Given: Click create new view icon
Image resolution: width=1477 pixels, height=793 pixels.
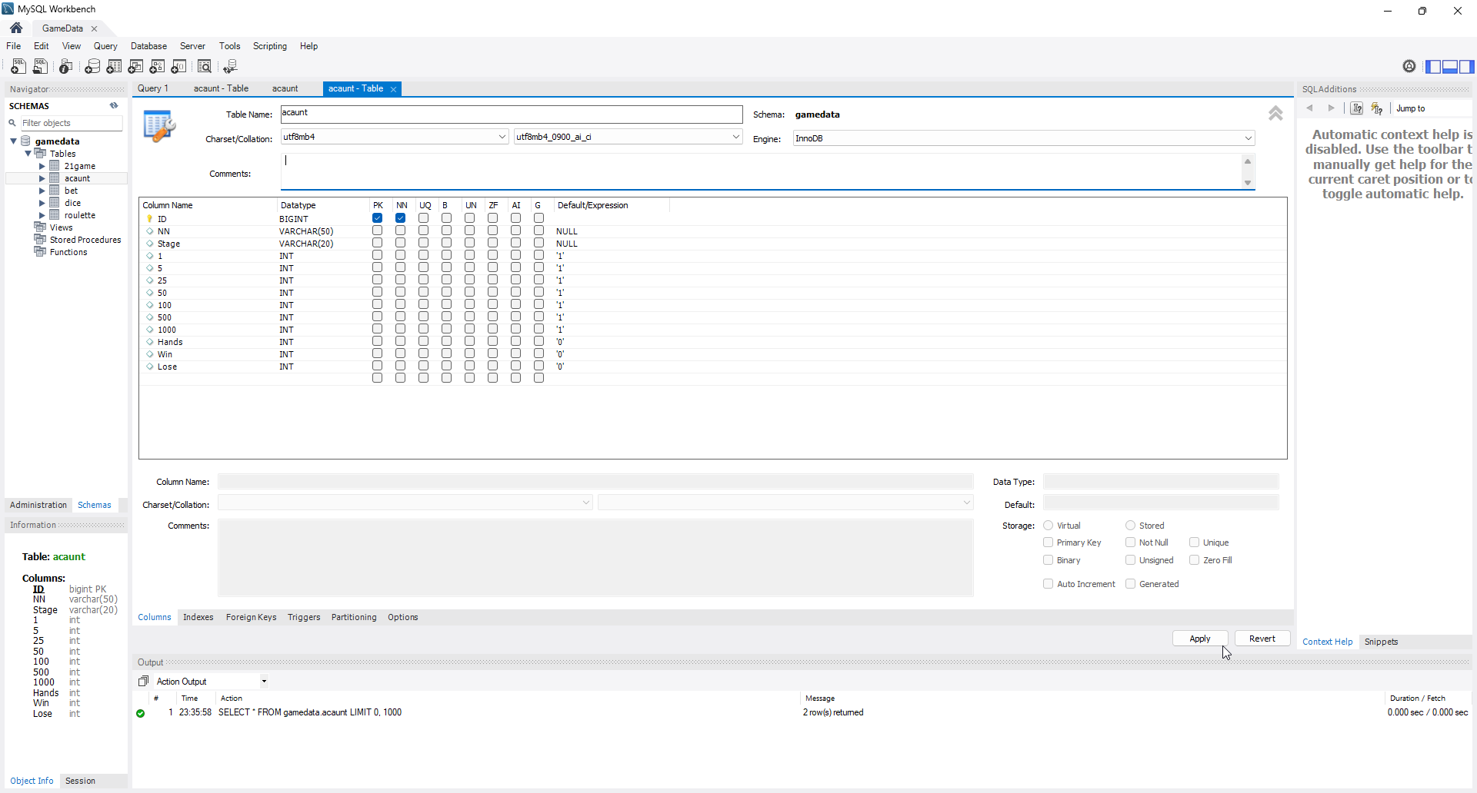Looking at the screenshot, I should [x=135, y=67].
